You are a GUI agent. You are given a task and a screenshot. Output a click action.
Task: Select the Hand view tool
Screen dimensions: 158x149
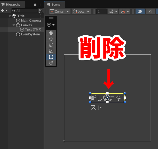[x=51, y=33]
